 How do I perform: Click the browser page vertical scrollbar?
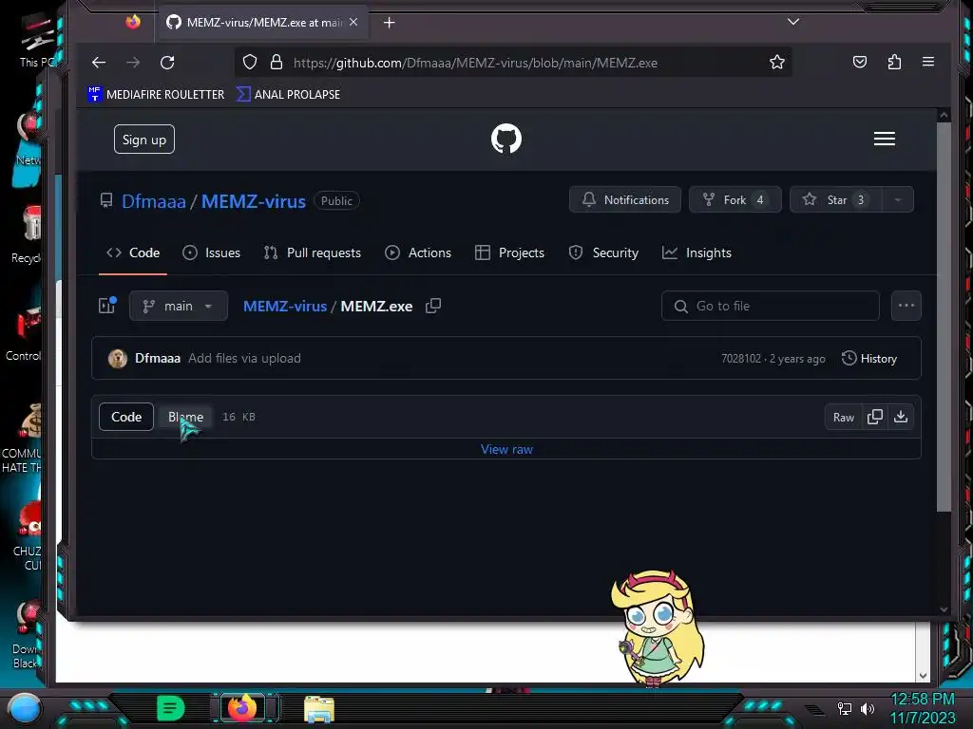tap(944, 317)
